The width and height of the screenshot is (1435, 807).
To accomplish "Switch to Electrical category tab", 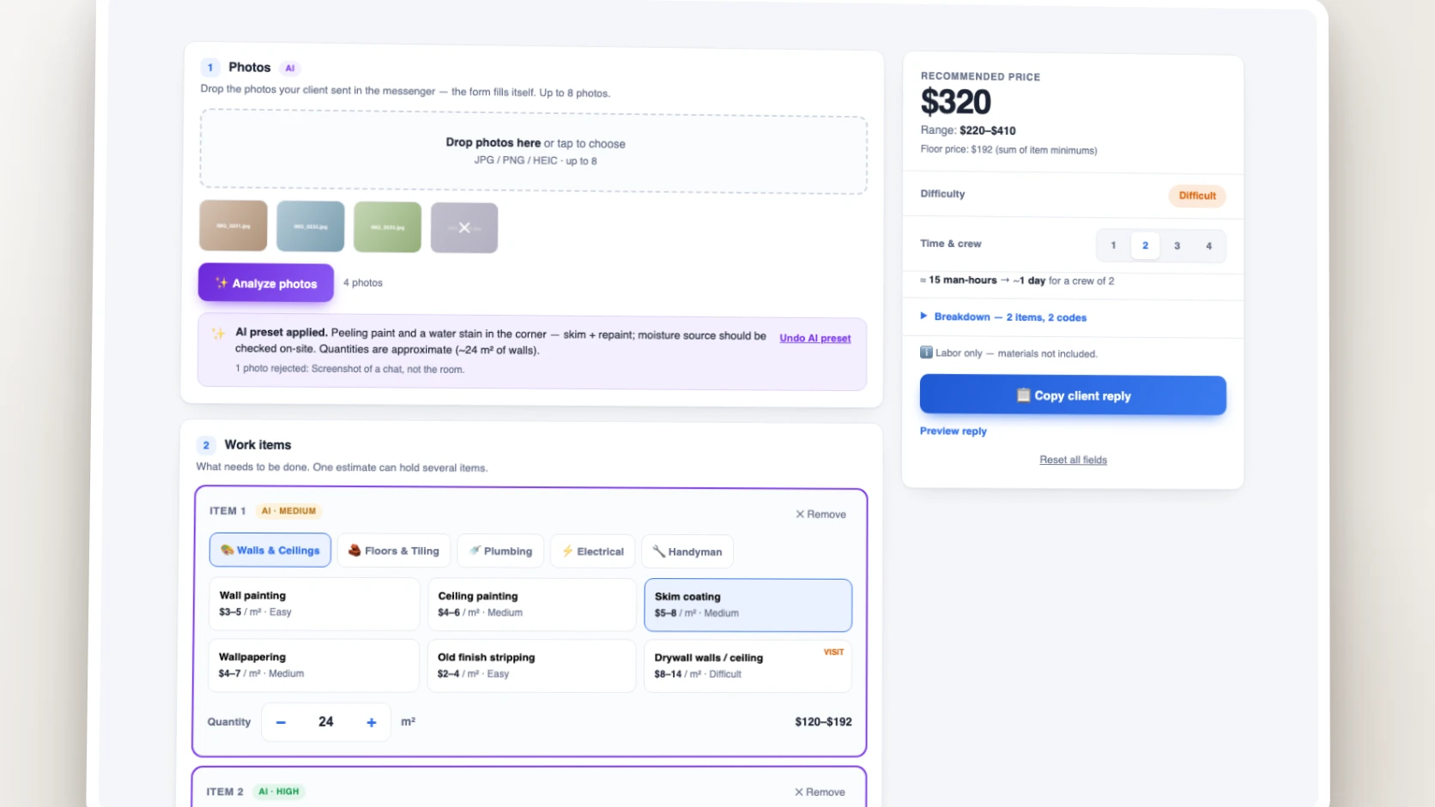I will (x=593, y=551).
